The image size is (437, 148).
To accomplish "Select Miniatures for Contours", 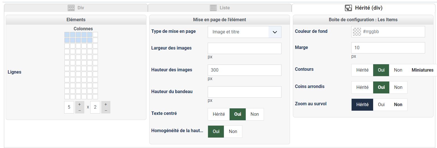I will coord(422,70).
